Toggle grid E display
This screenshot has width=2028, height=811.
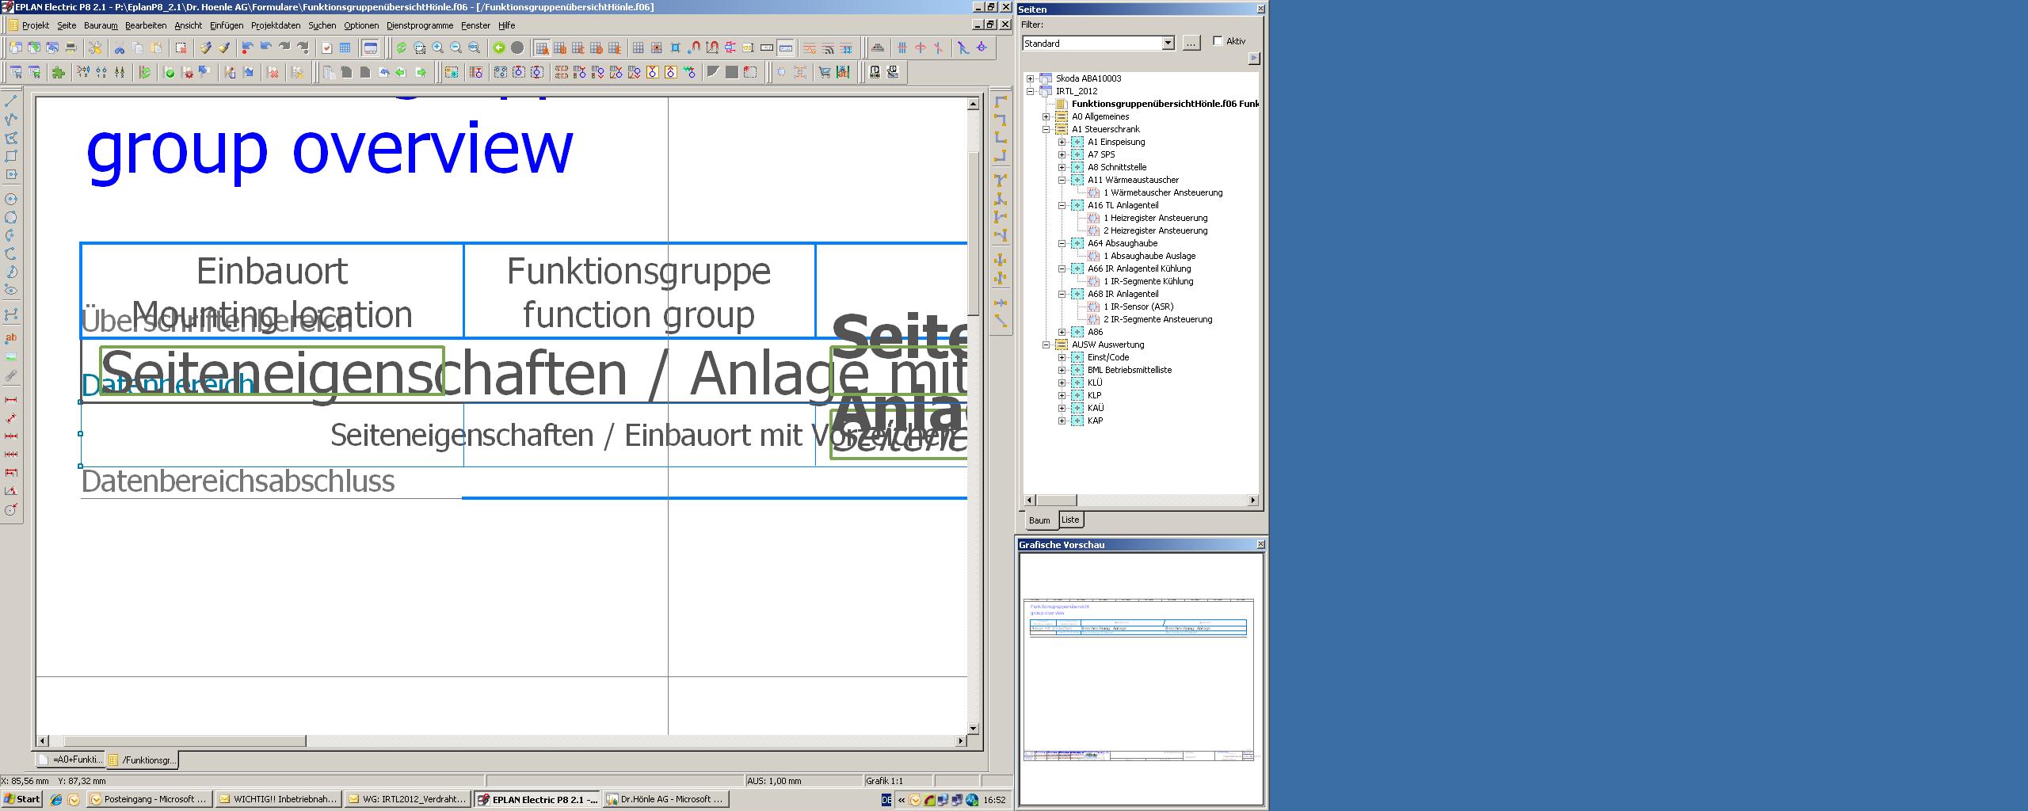click(614, 48)
